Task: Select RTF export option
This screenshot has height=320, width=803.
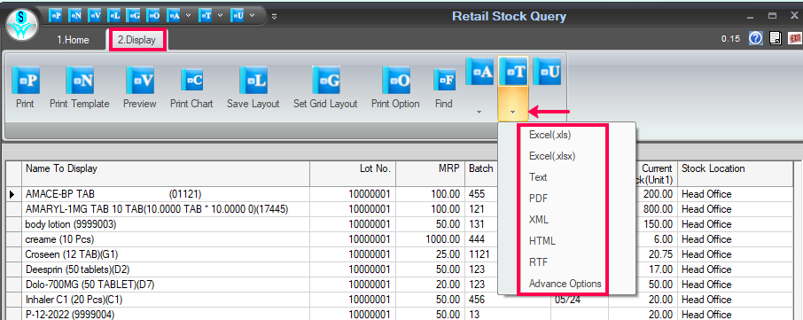Action: pos(538,262)
